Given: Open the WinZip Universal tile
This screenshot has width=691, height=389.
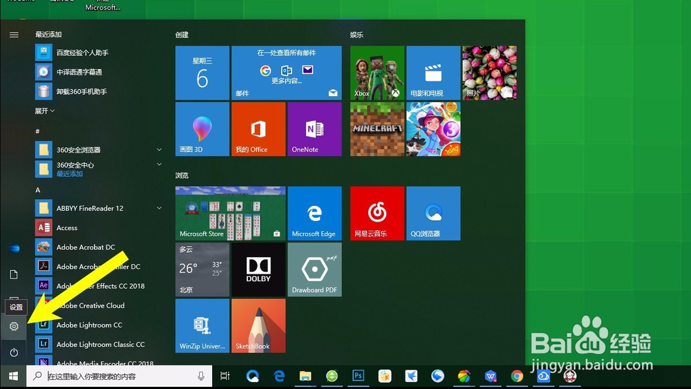Looking at the screenshot, I should pyautogui.click(x=202, y=325).
